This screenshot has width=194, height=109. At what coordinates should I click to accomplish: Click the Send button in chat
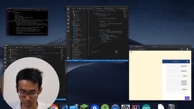click(187, 98)
